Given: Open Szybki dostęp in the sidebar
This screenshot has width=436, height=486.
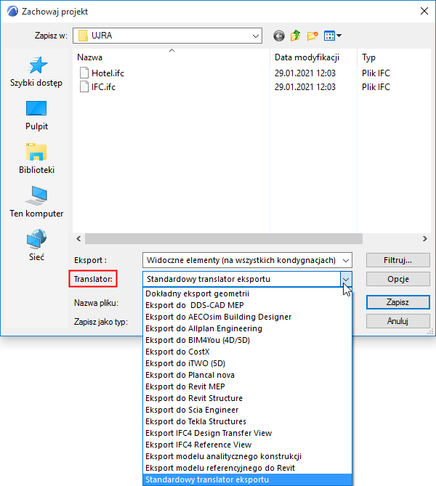Looking at the screenshot, I should (x=36, y=72).
